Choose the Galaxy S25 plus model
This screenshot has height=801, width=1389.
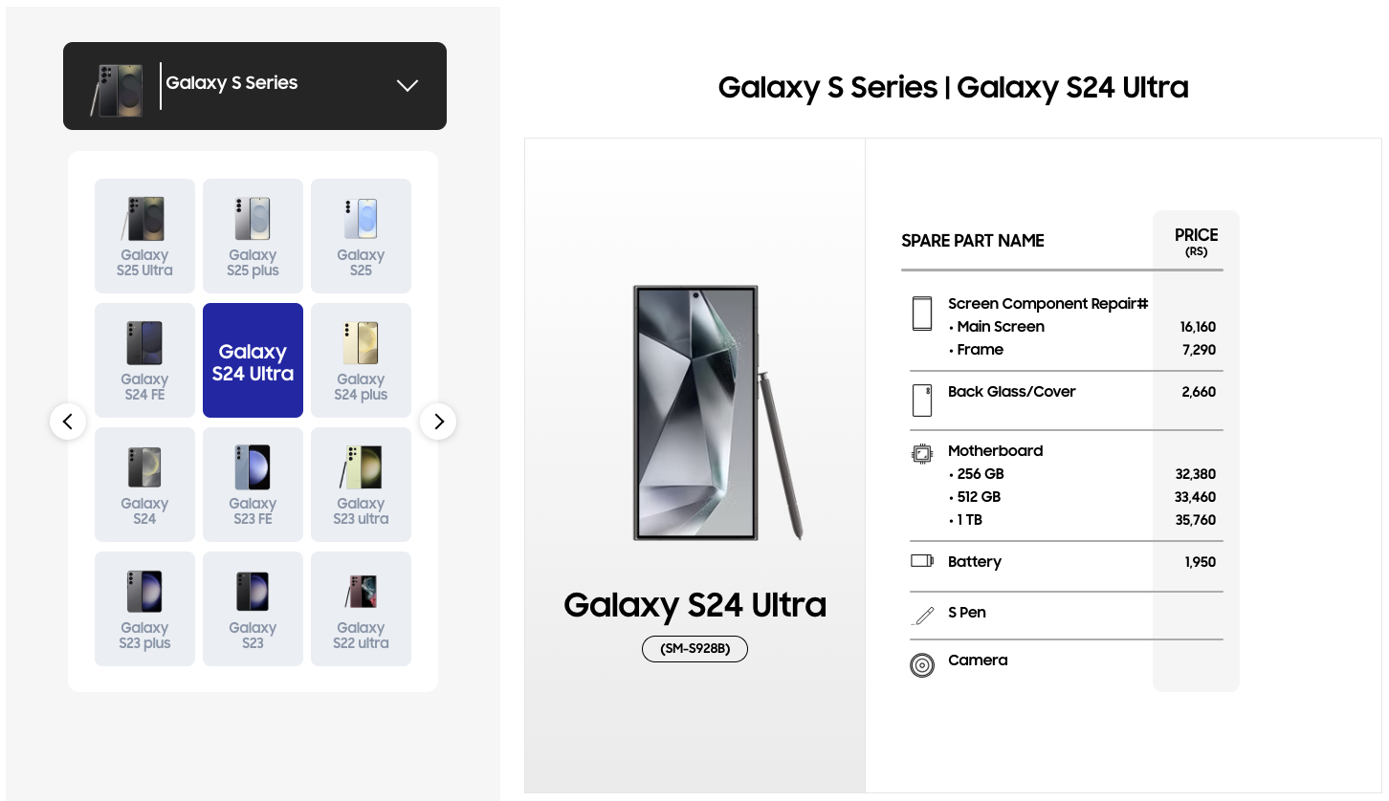(253, 236)
